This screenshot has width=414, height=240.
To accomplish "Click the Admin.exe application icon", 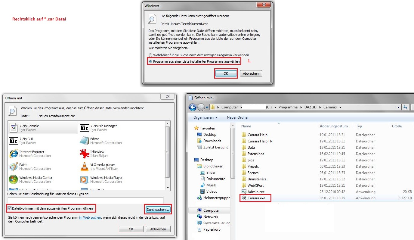I will (x=244, y=192).
